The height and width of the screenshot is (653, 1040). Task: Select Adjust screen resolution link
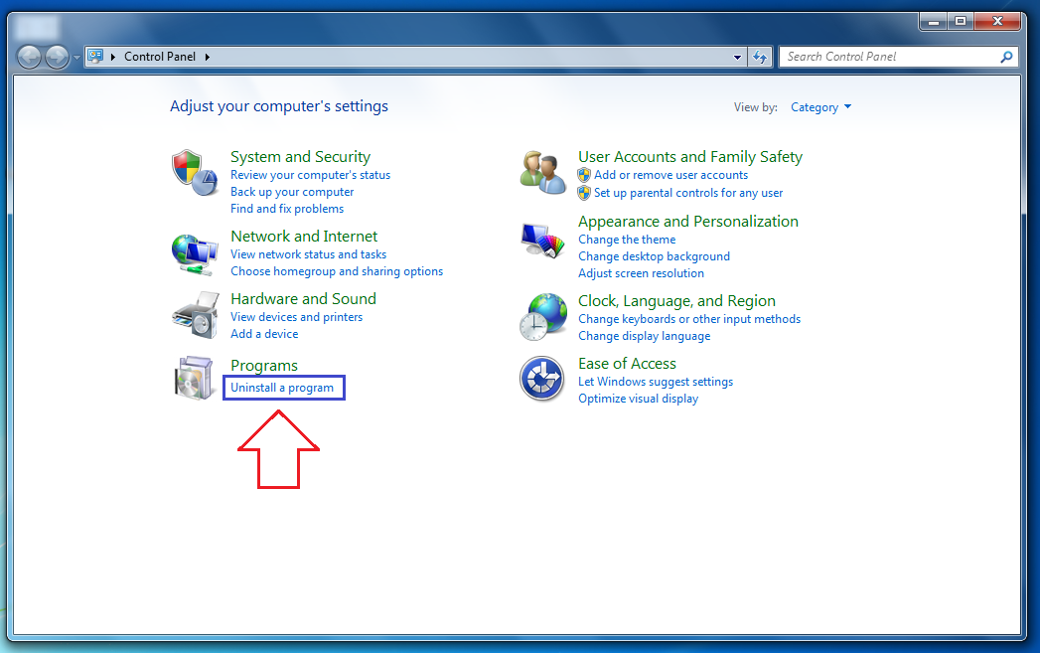(x=641, y=273)
